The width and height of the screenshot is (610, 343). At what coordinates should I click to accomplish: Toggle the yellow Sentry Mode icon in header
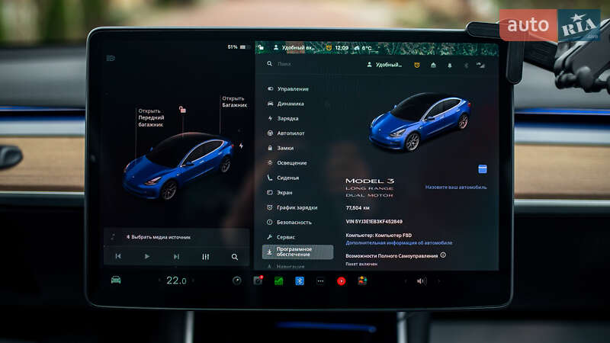click(416, 65)
